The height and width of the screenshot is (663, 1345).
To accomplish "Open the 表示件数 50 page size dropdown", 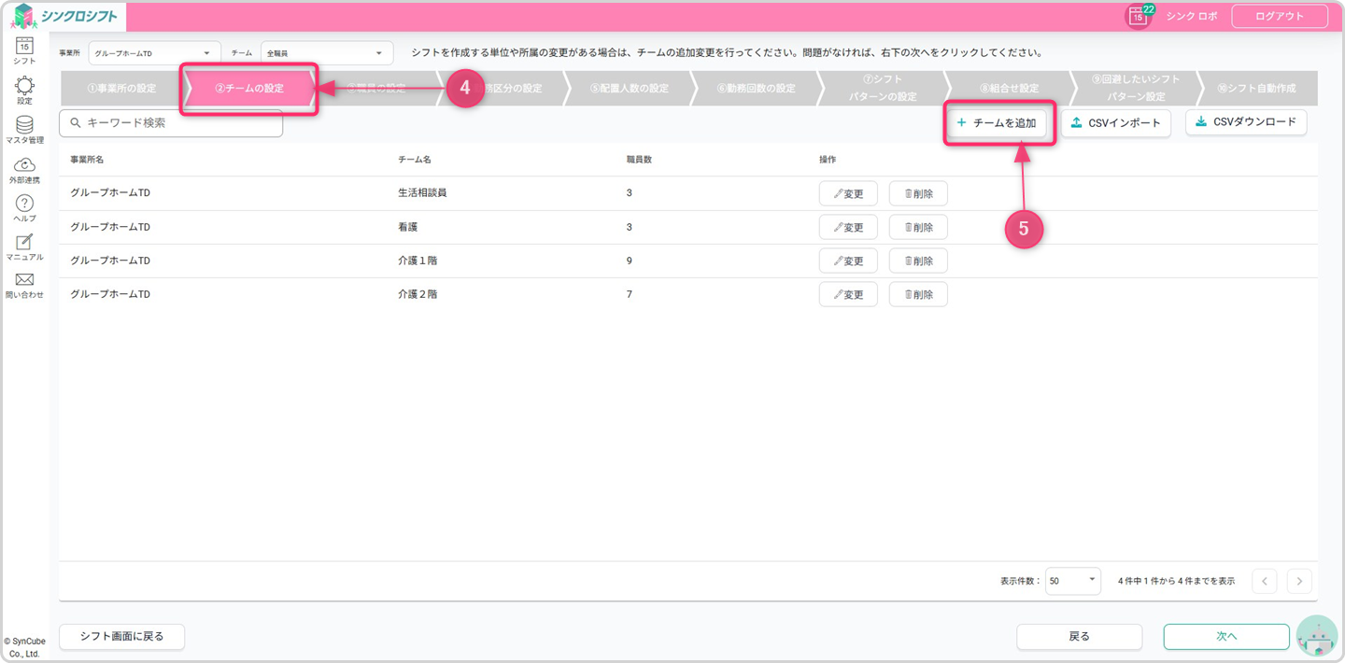I will pyautogui.click(x=1072, y=581).
